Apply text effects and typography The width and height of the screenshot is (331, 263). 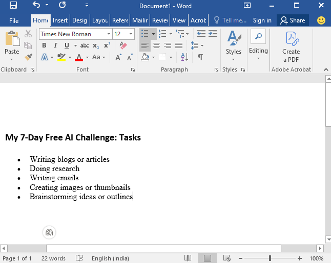45,57
